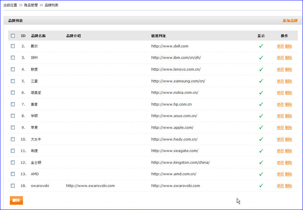Viewport: 303px width, 210px height.
Task: Click the green display checkmark for 三星
Action: click(x=261, y=81)
